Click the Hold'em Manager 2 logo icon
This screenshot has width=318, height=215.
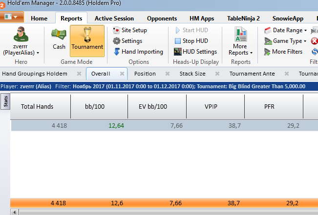click(x=2, y=5)
